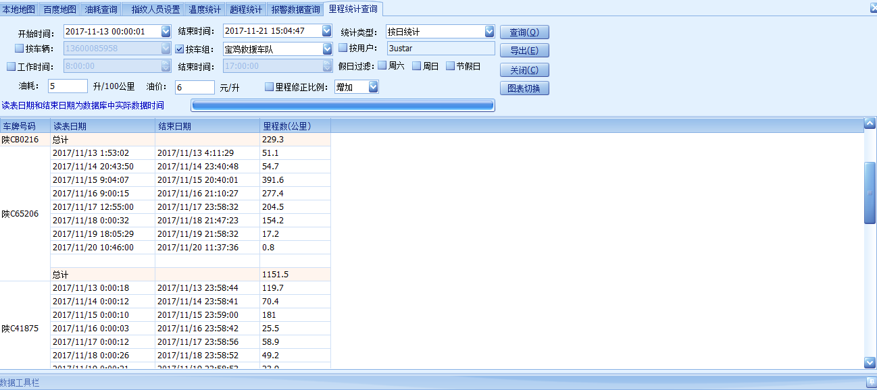Click the pin icon on data toolbar
The width and height of the screenshot is (877, 390).
(870, 383)
